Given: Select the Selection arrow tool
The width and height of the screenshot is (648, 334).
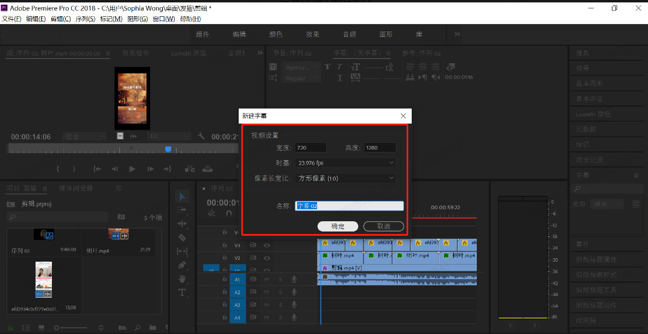Looking at the screenshot, I should (182, 197).
